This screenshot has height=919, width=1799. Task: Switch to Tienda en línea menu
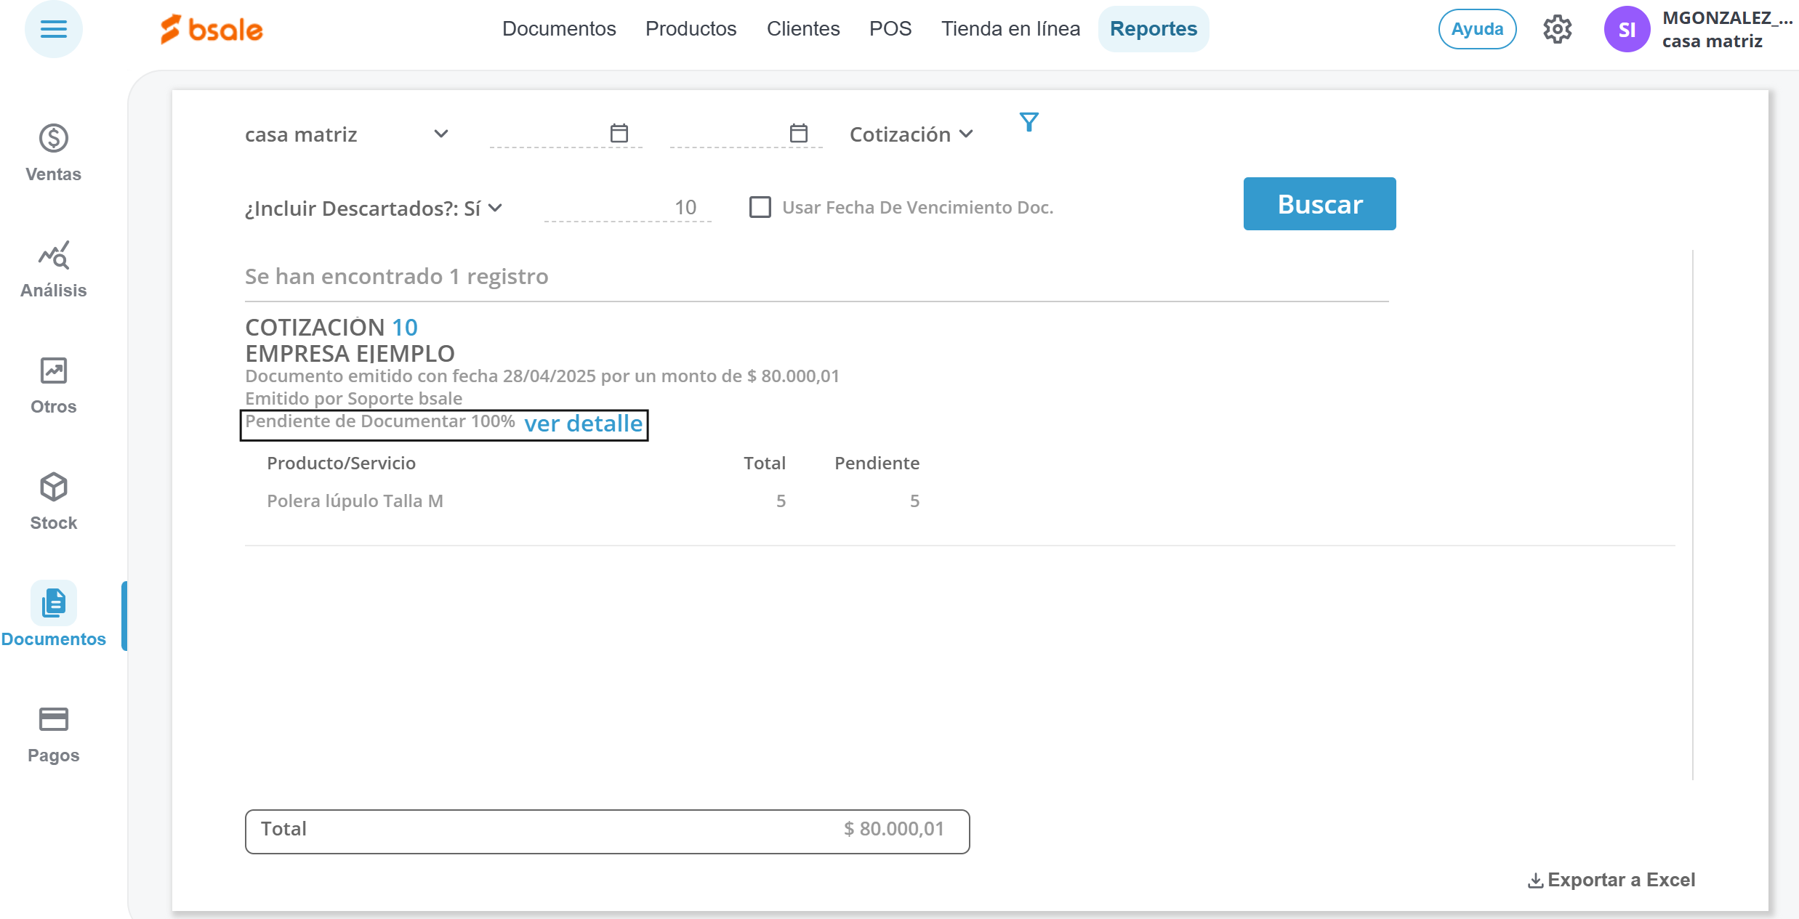(1010, 29)
